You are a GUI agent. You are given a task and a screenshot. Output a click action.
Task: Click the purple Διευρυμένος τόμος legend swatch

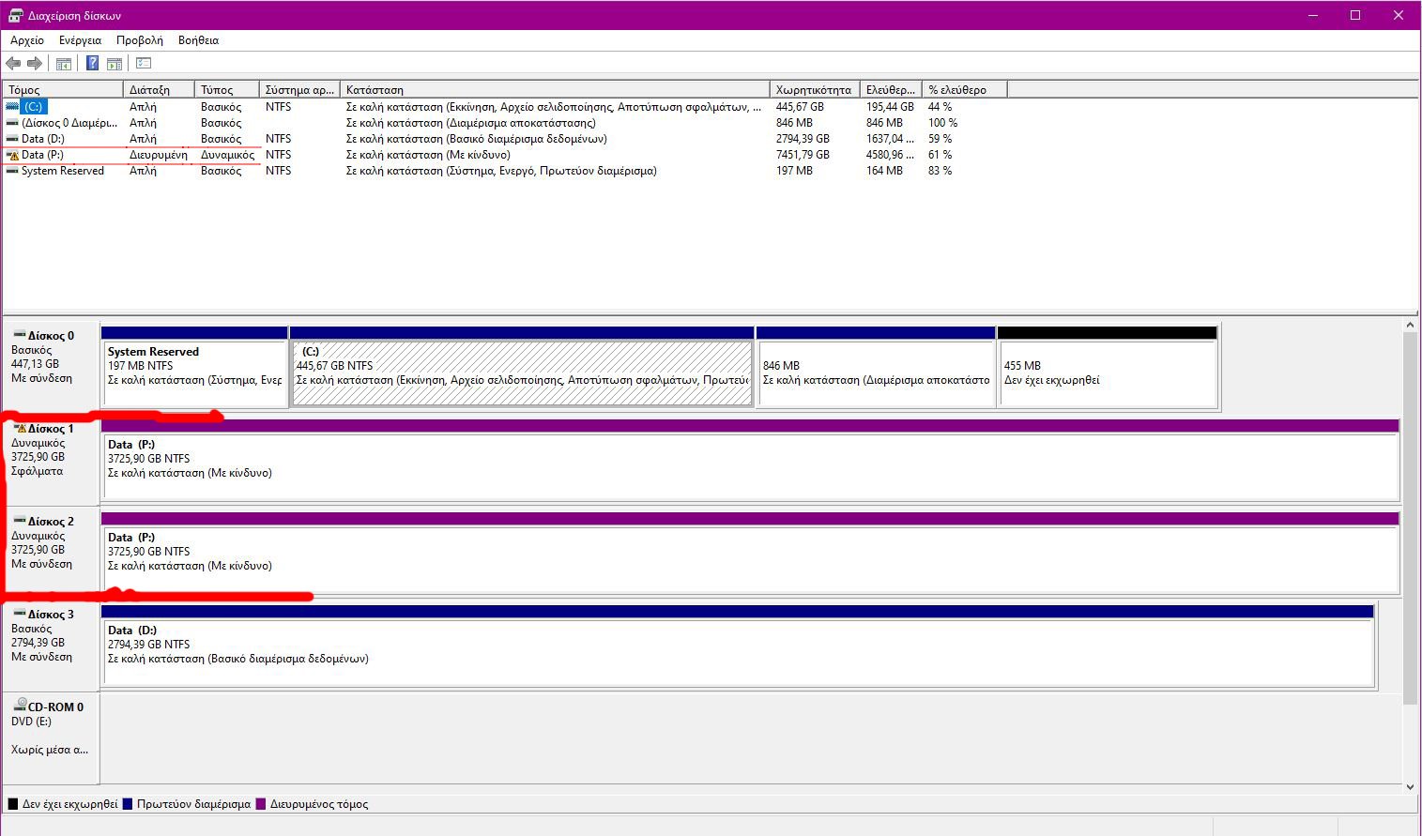tap(261, 804)
